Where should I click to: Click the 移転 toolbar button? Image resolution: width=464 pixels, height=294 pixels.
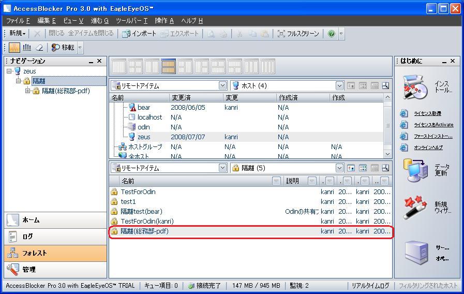click(x=63, y=48)
